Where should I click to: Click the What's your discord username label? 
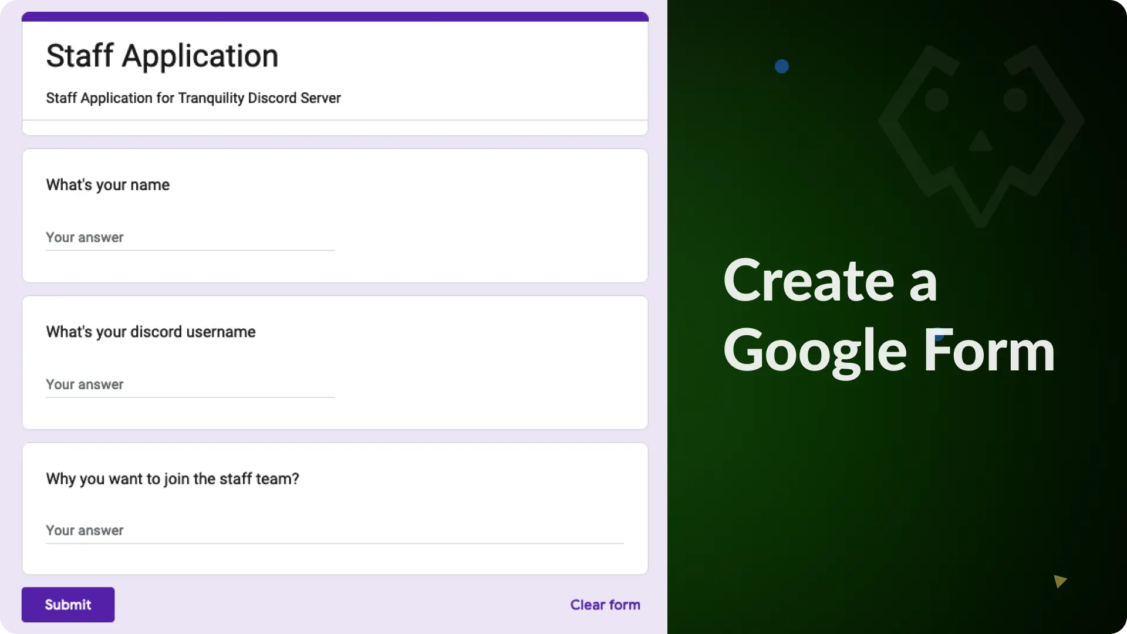tap(151, 332)
